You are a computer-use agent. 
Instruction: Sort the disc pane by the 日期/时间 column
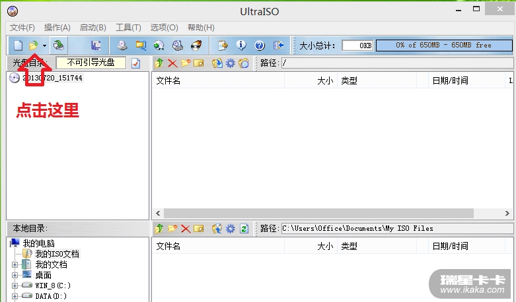coord(466,80)
